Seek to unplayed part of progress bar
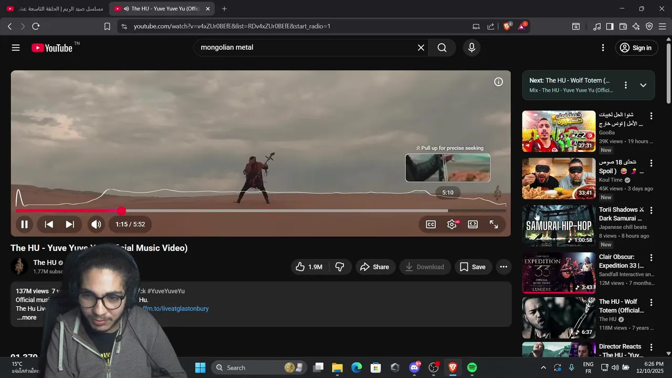The image size is (672, 378). (314, 211)
